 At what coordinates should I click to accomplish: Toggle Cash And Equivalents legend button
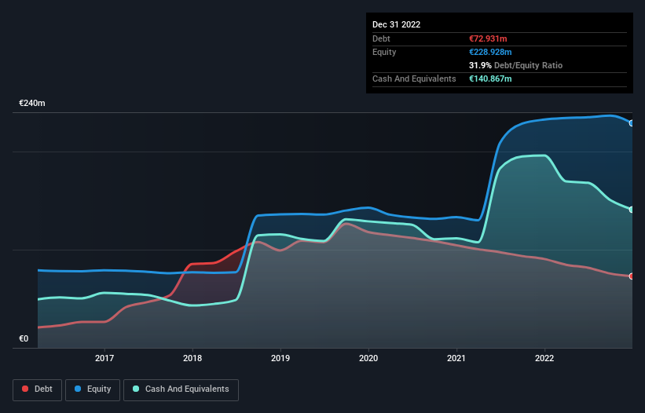[x=181, y=389]
